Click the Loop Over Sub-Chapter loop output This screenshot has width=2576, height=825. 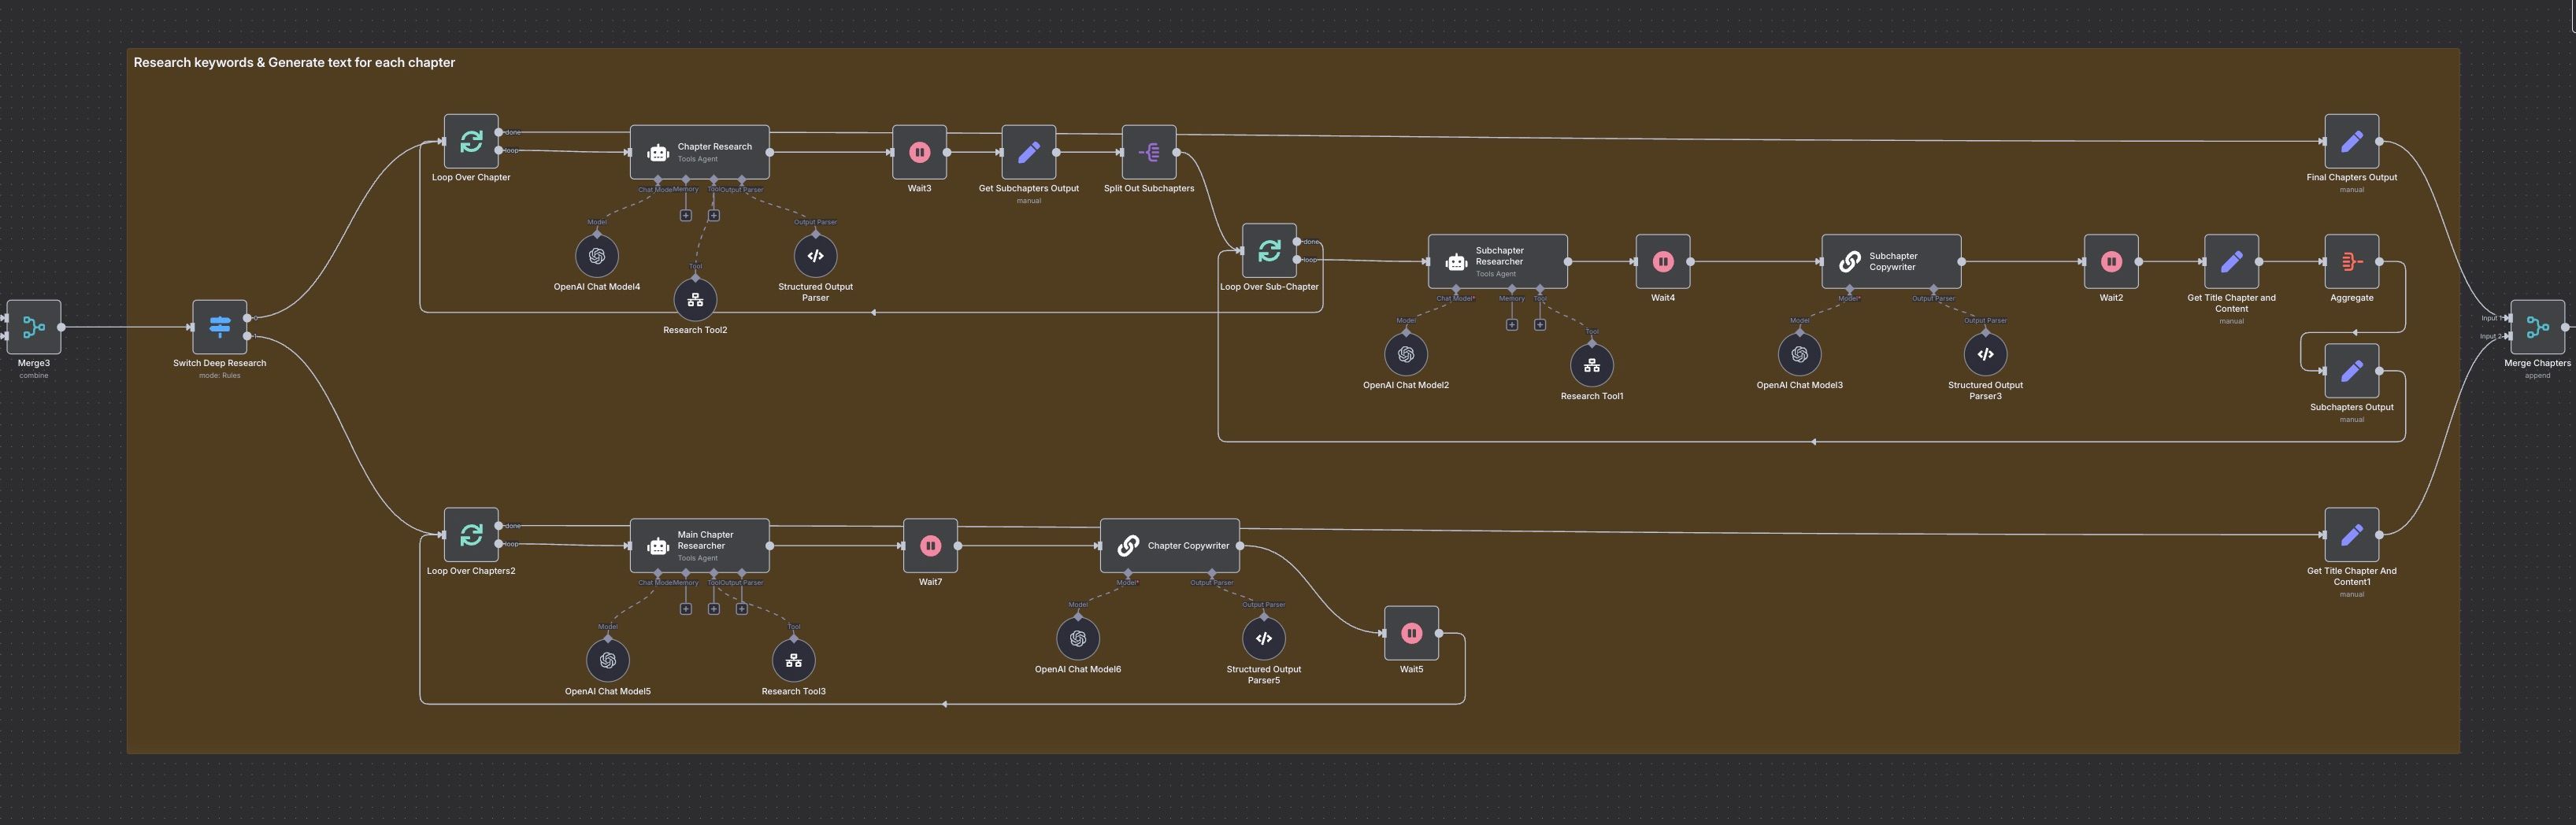[1297, 260]
